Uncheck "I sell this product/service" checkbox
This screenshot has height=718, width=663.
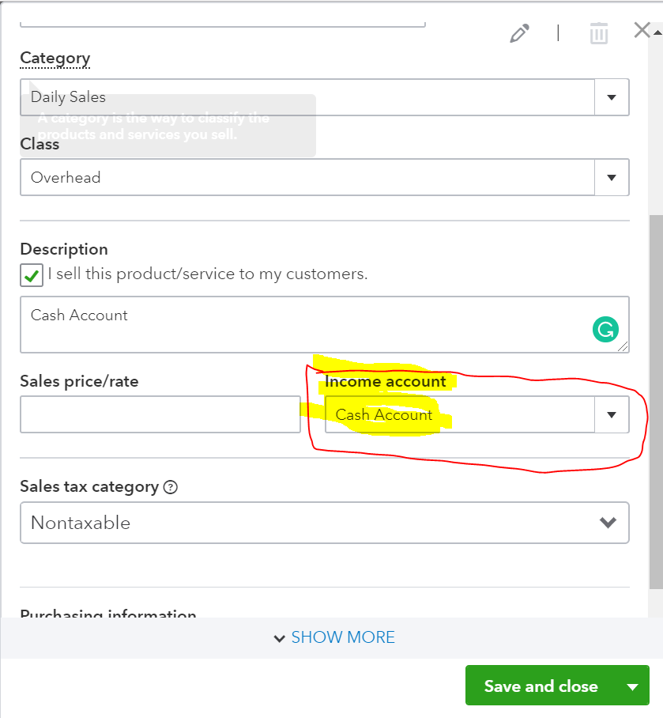click(32, 275)
